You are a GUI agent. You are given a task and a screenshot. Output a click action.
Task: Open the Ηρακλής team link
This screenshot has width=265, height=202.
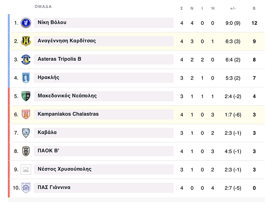(x=48, y=78)
